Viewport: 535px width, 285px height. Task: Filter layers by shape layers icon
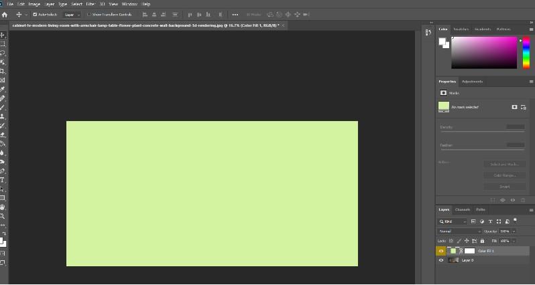coord(499,221)
